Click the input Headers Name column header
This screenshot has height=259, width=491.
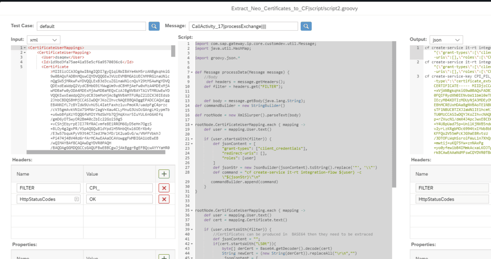23,174
